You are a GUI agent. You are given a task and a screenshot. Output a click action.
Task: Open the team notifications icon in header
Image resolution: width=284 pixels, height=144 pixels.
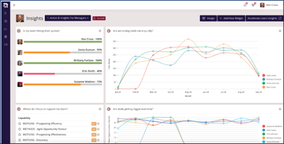pos(253,5)
